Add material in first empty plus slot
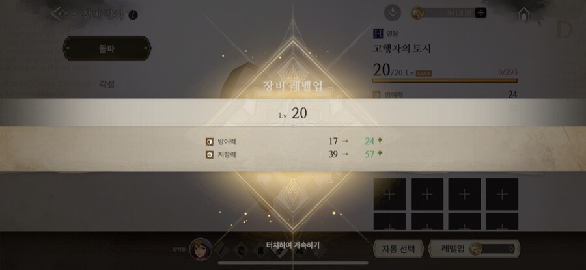The image size is (586, 270). pos(389,194)
